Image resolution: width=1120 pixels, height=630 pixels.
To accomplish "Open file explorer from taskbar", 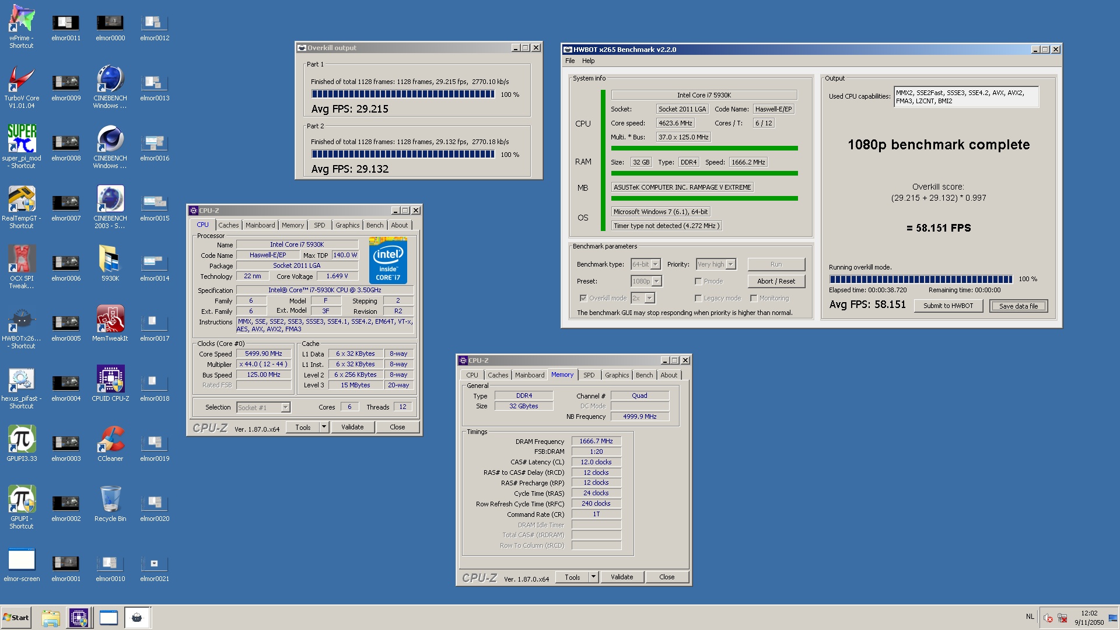I will click(51, 618).
